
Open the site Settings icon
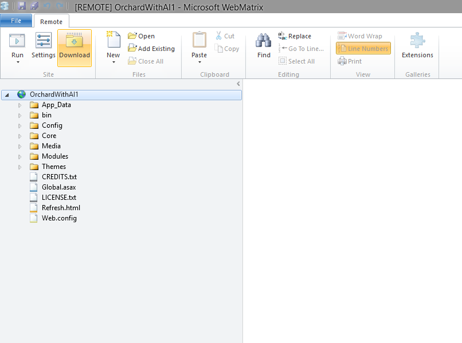[44, 40]
